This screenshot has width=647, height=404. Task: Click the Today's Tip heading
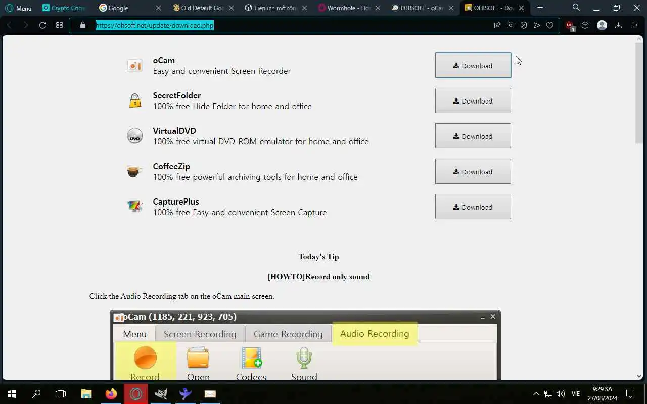click(x=318, y=257)
